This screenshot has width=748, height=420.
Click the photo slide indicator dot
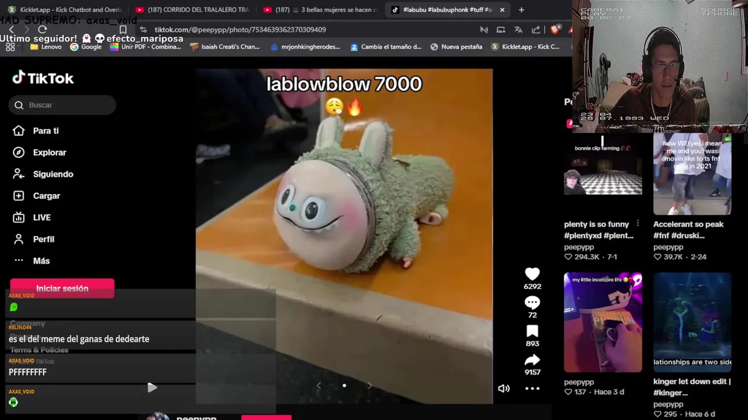click(x=344, y=386)
